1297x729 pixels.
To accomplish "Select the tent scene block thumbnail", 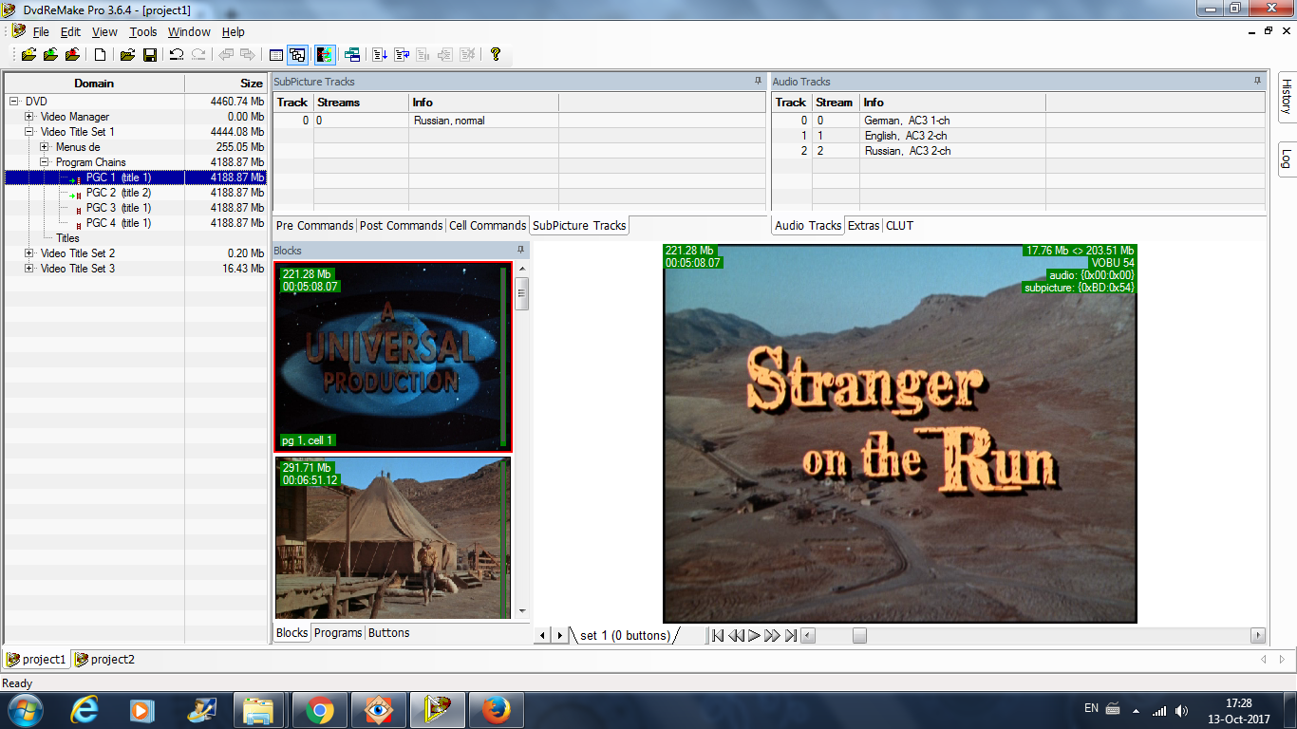I will (x=393, y=538).
